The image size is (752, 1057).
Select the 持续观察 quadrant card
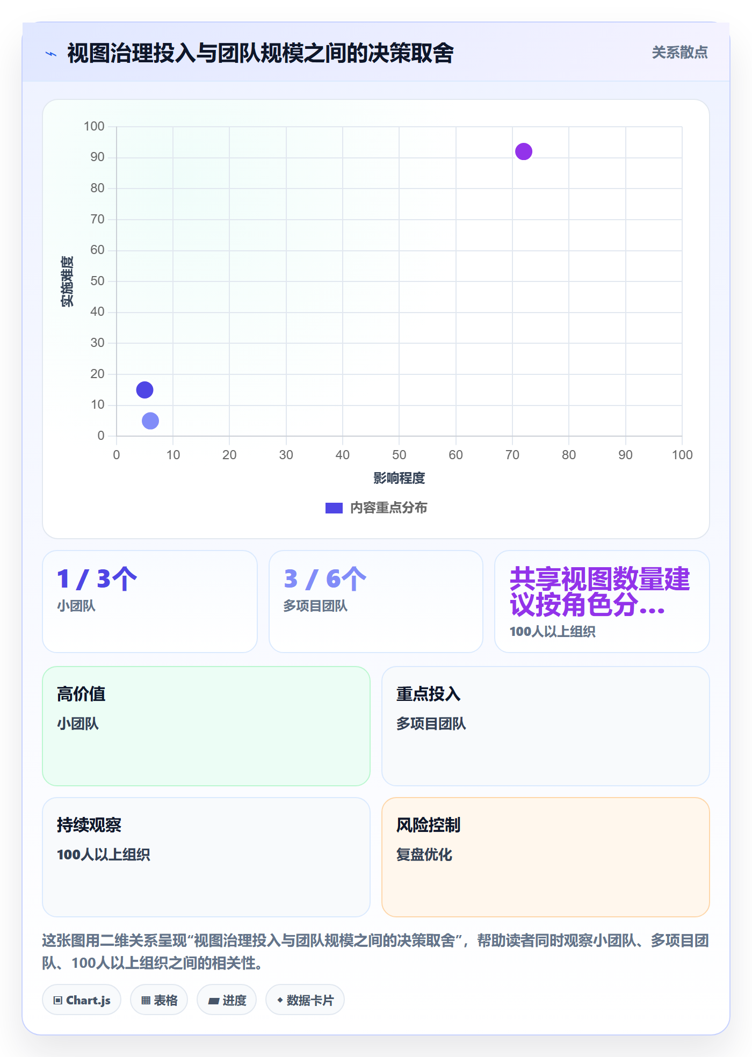tap(206, 857)
